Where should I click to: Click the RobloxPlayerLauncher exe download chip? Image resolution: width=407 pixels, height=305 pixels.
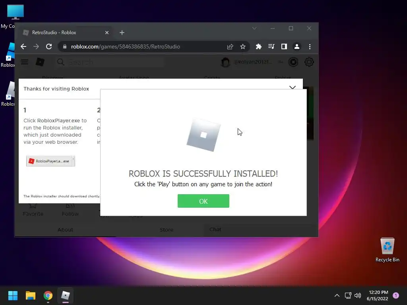[x=50, y=161]
